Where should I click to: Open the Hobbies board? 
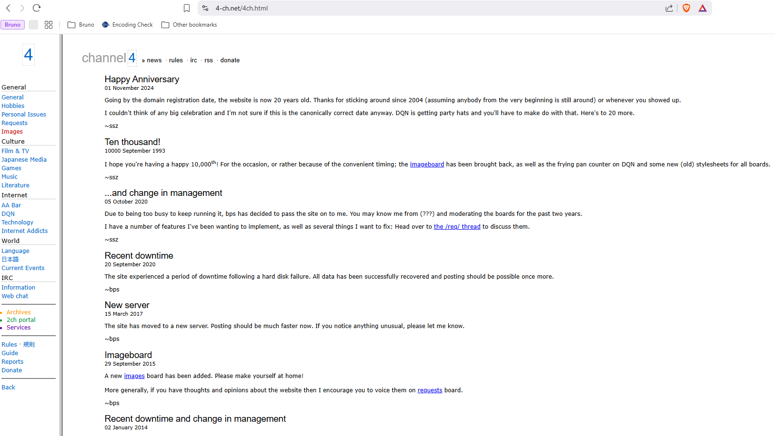[x=13, y=106]
